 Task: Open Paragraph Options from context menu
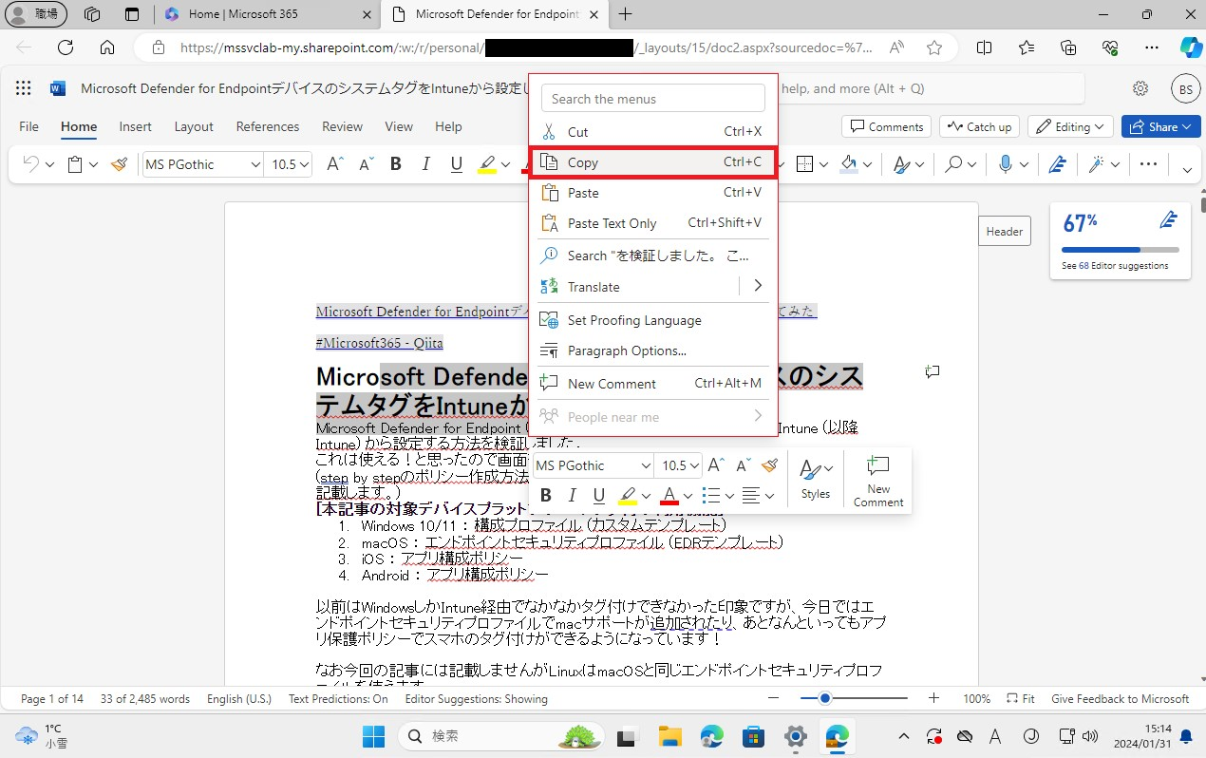(653, 351)
